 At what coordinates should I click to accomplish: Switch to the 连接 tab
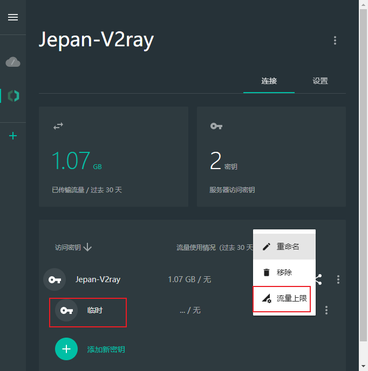[x=269, y=81]
